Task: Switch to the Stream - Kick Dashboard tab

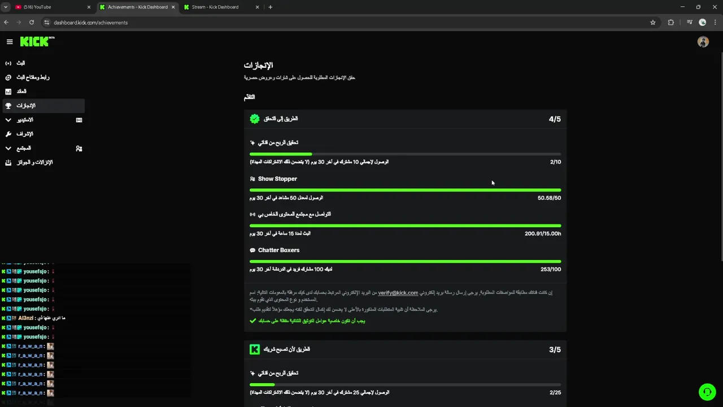Action: (x=215, y=7)
